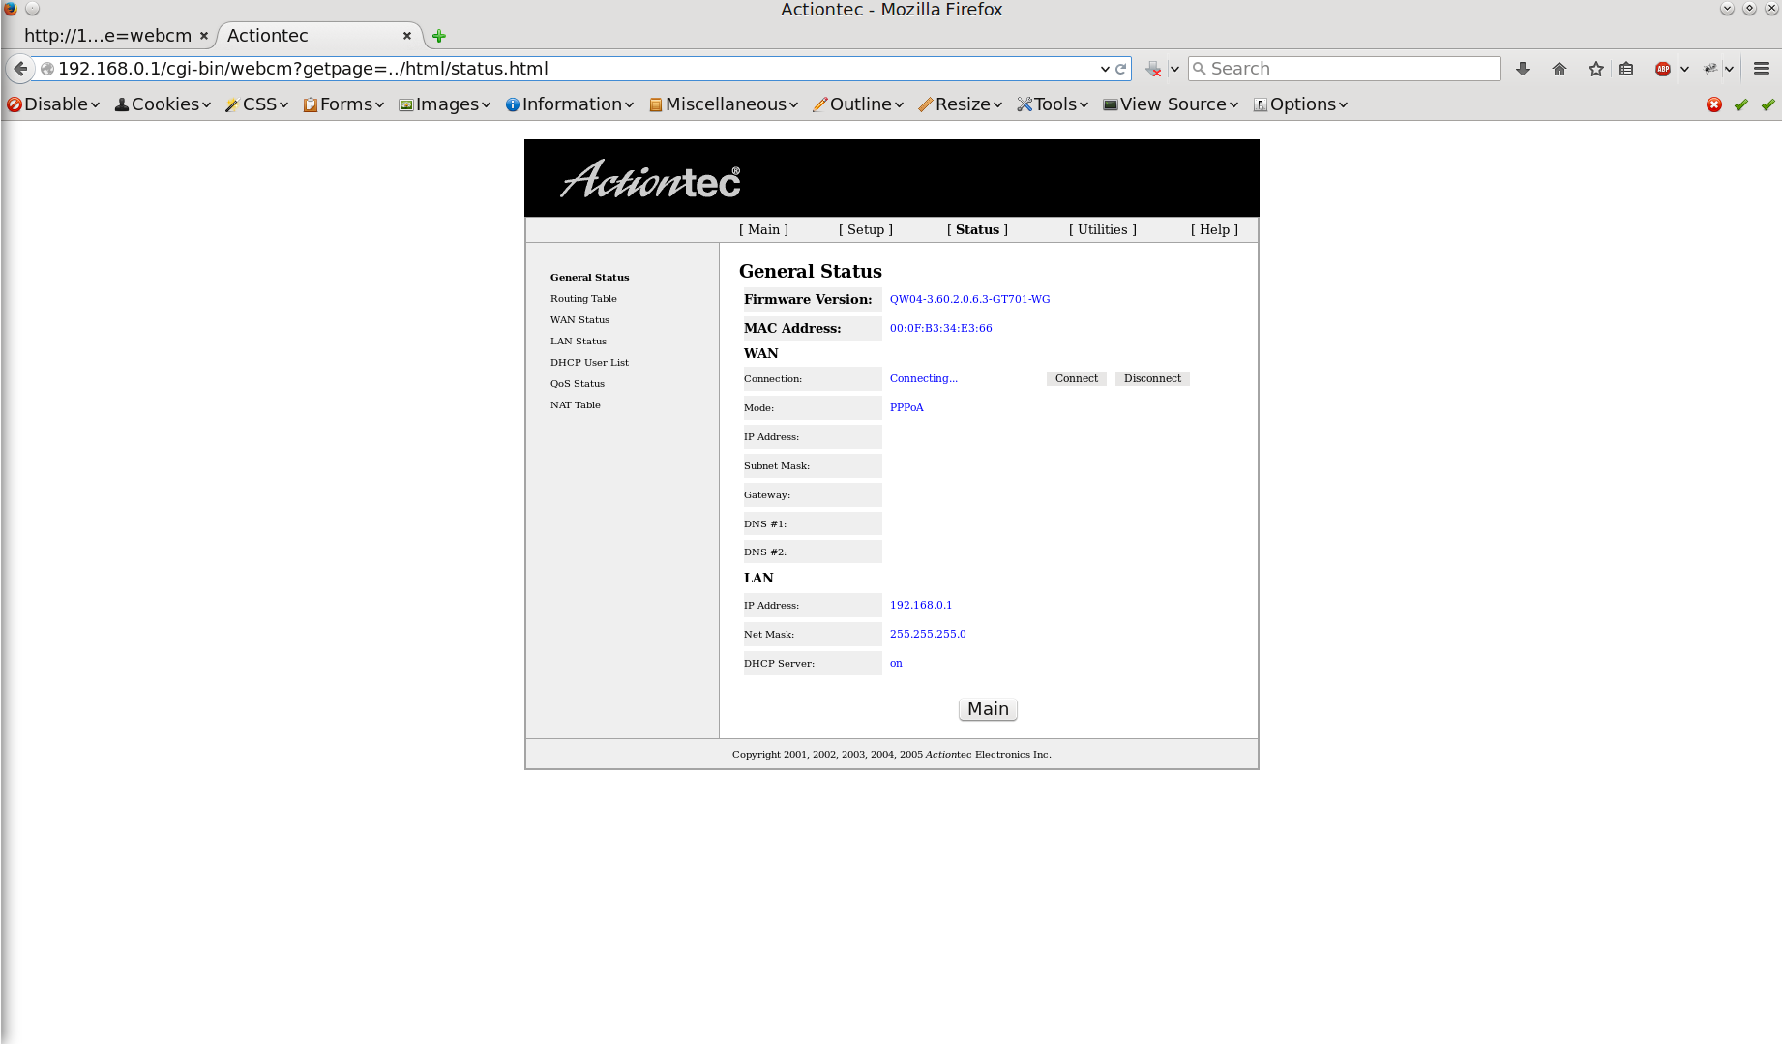Image resolution: width=1782 pixels, height=1044 pixels.
Task: Open the Firefox hamburger menu
Action: point(1762,69)
